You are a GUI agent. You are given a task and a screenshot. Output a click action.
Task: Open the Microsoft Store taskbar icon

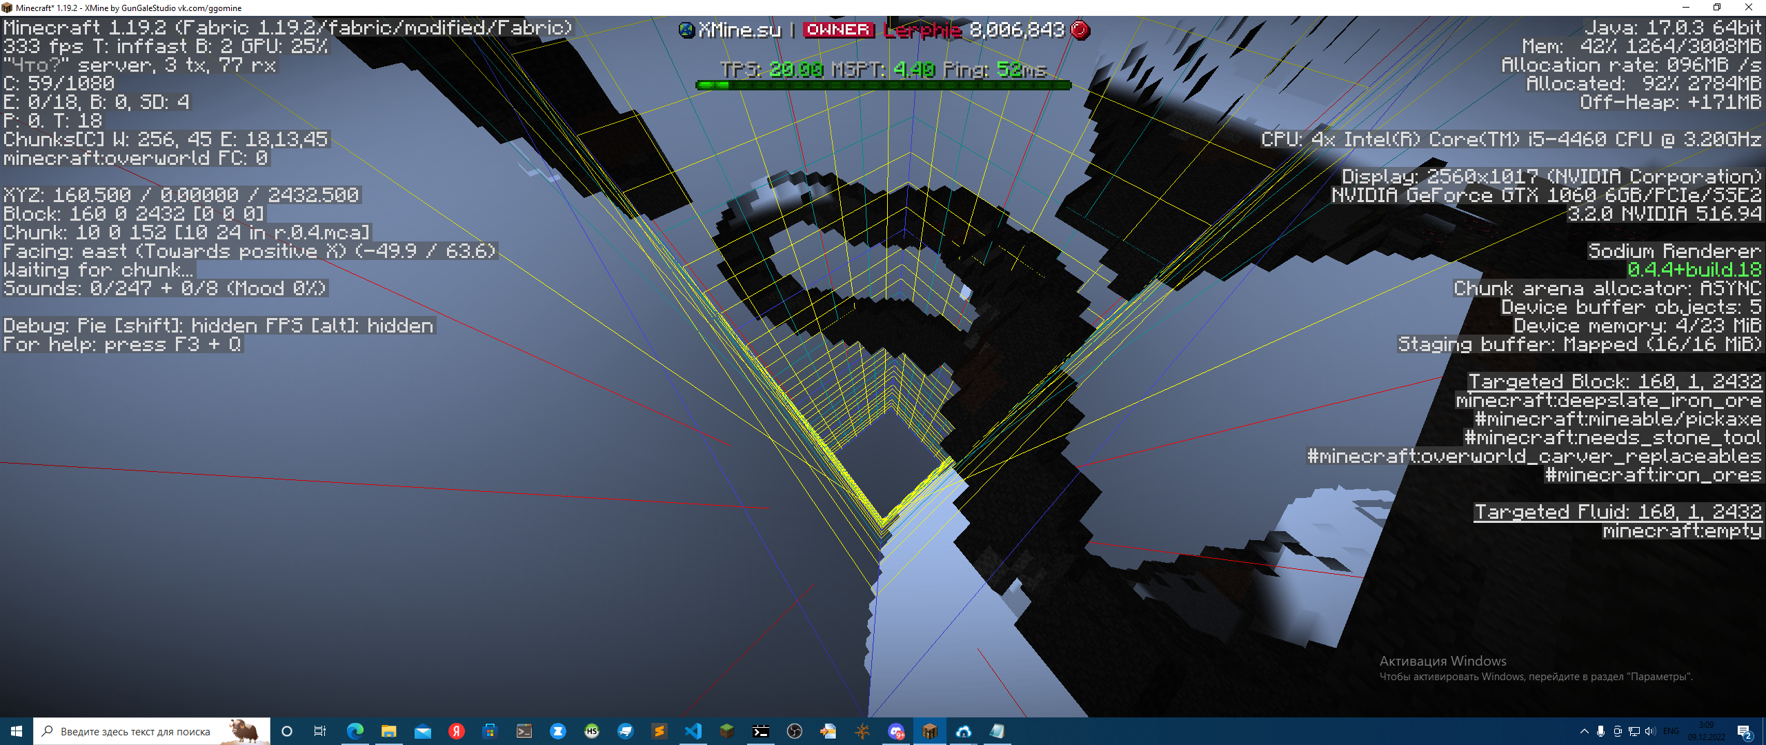click(490, 731)
